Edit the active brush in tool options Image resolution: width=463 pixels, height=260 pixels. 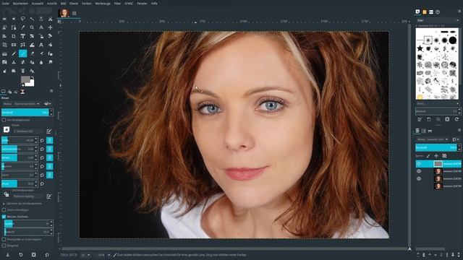(x=49, y=131)
